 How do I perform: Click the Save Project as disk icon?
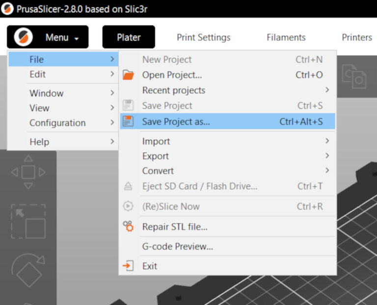click(128, 122)
